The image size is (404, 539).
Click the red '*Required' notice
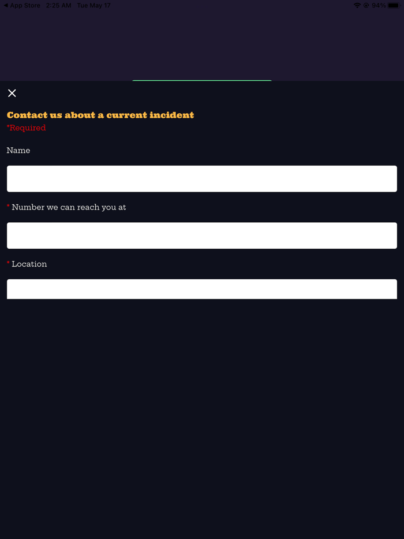(x=27, y=128)
